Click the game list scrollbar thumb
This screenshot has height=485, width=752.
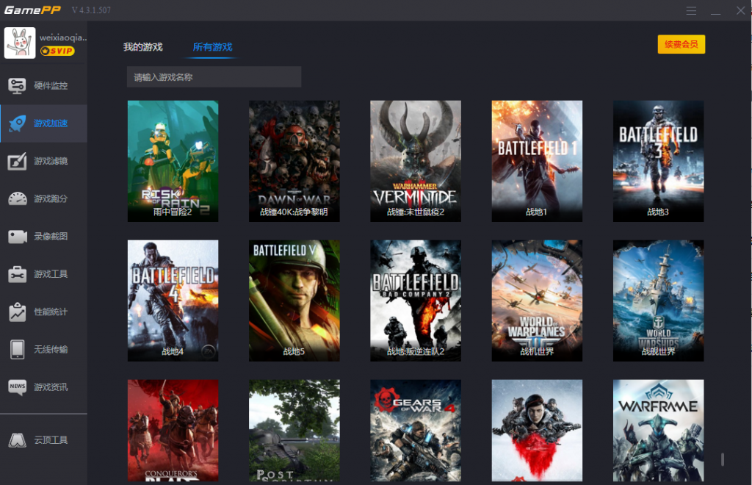[723, 459]
